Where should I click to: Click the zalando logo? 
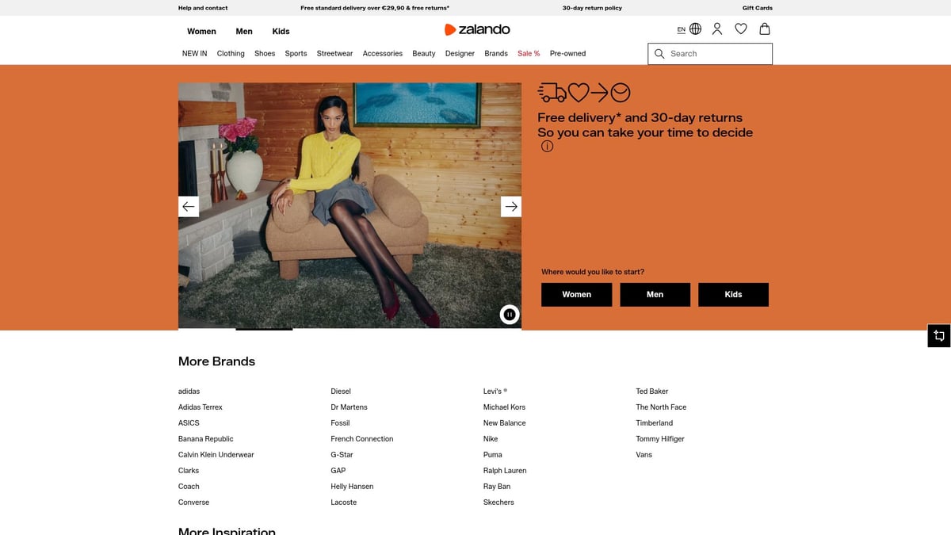click(x=477, y=29)
